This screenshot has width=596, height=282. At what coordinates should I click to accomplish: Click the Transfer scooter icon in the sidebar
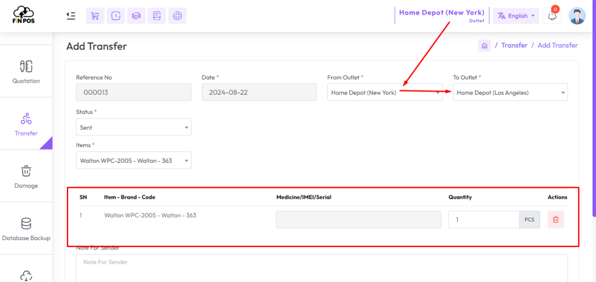click(26, 119)
